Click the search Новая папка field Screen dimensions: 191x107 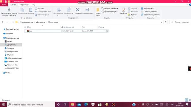pos(180,22)
